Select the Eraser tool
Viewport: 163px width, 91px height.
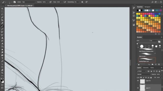pos(2,44)
